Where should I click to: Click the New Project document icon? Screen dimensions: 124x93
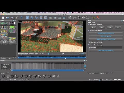3,18
